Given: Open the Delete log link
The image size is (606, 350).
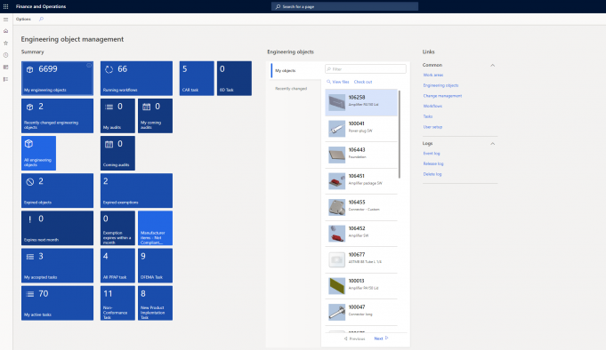Looking at the screenshot, I should tap(432, 174).
